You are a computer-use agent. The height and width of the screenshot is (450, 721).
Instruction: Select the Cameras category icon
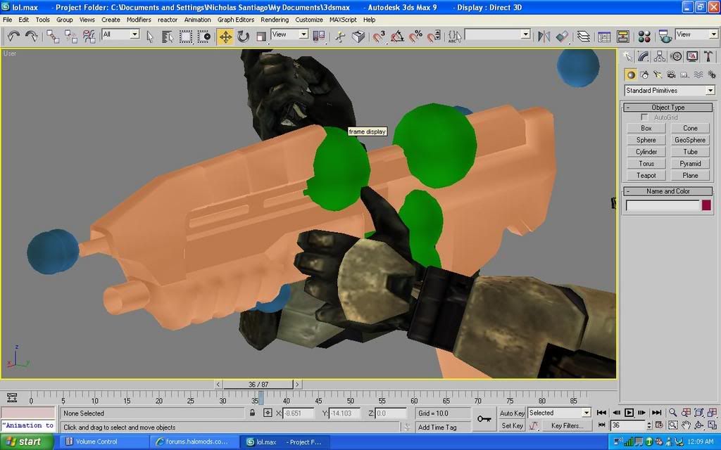(x=671, y=75)
